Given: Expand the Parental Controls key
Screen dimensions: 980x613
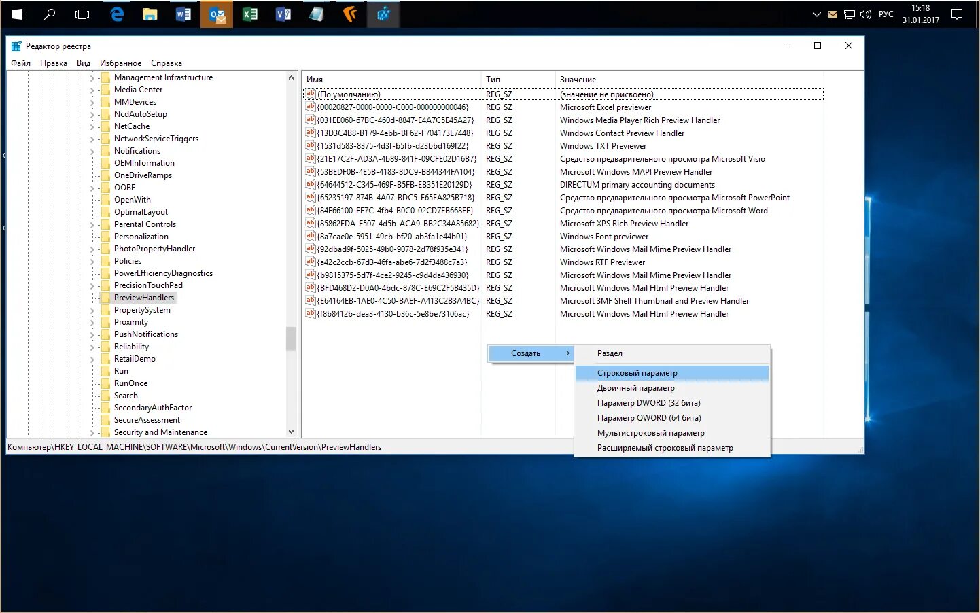Looking at the screenshot, I should [x=92, y=225].
